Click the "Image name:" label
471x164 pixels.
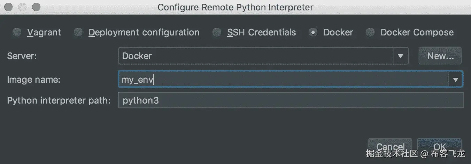(34, 80)
